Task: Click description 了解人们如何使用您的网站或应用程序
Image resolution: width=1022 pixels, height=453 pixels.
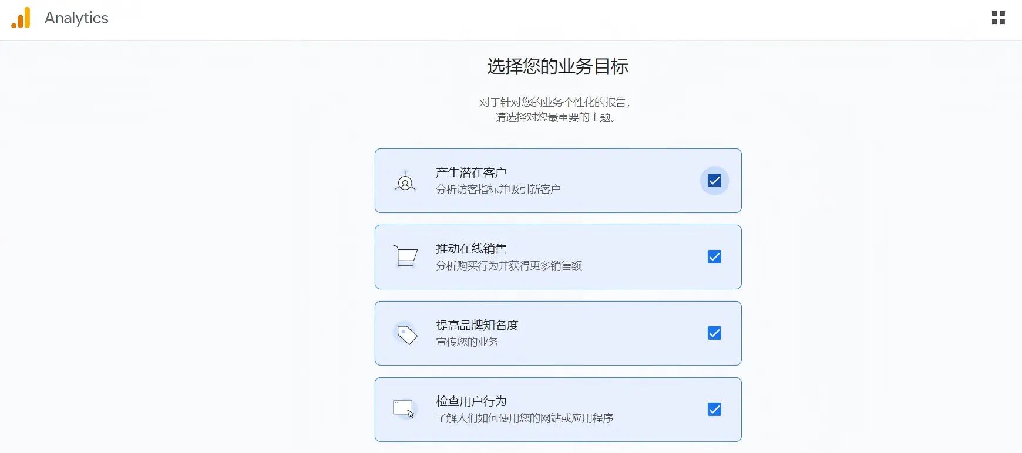Action: (525, 418)
